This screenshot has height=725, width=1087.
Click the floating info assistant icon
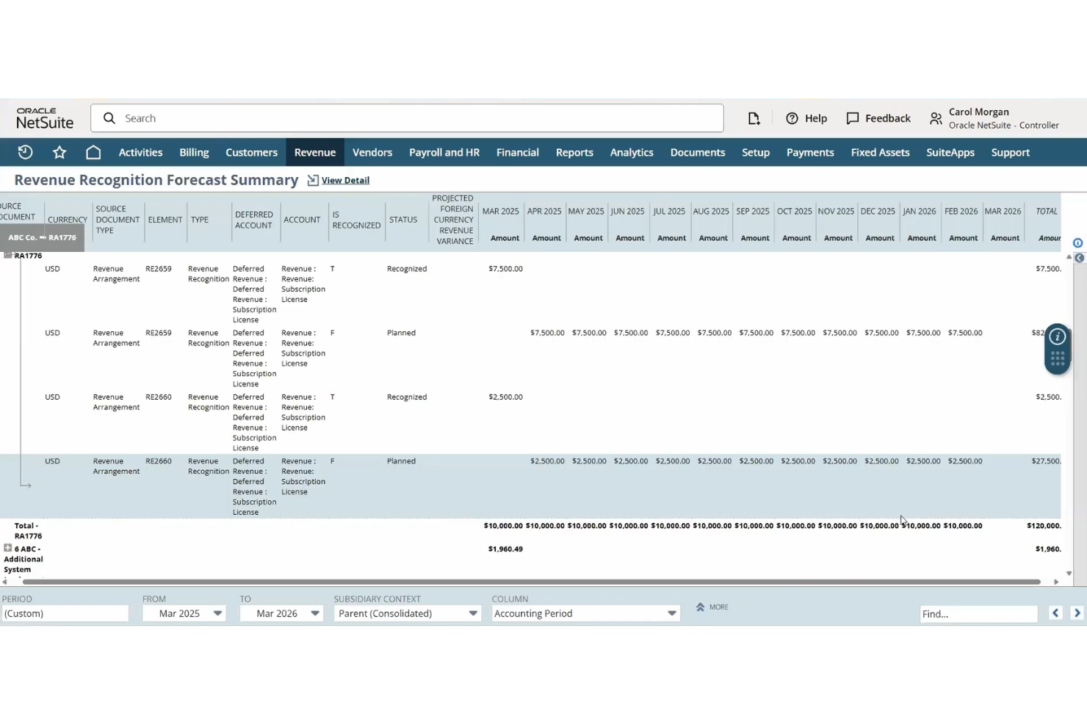click(1057, 337)
